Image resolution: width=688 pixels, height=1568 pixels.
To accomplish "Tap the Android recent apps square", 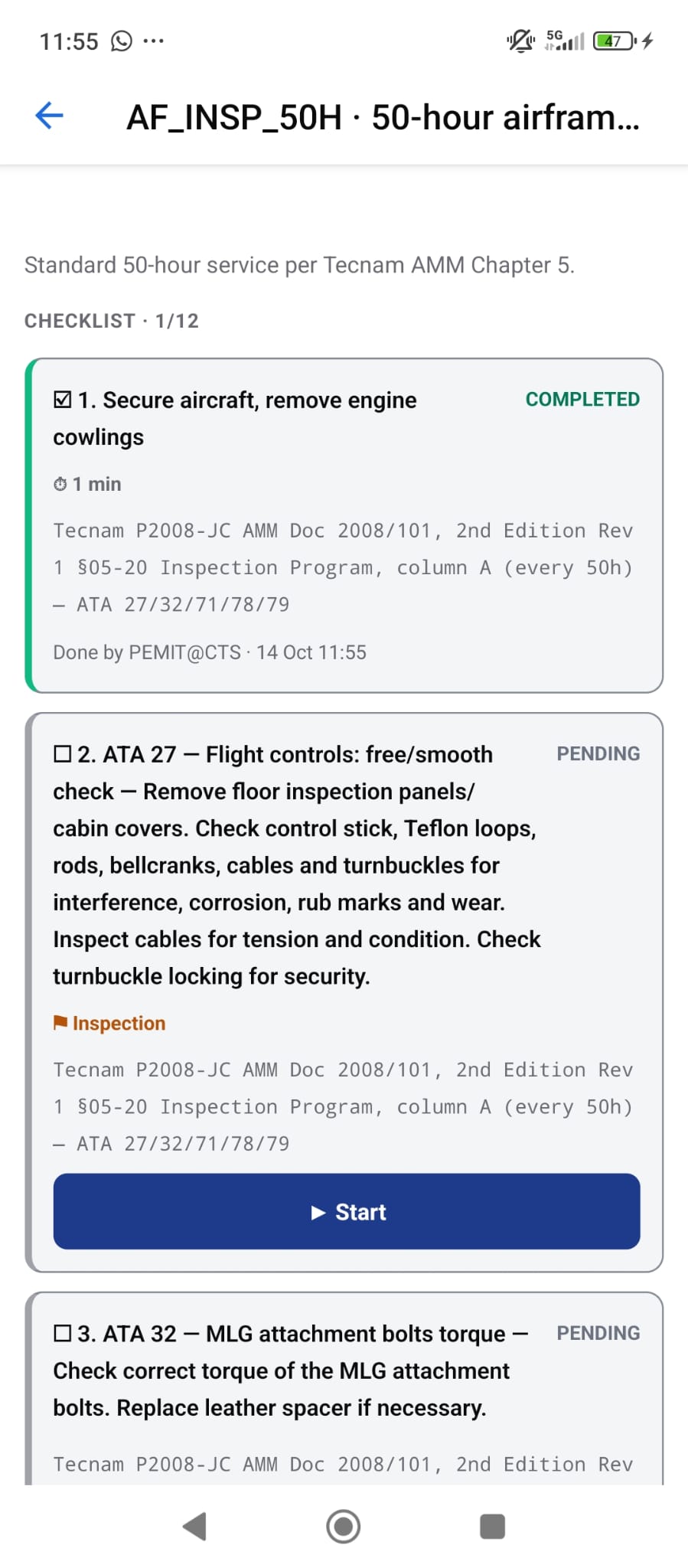I will coord(492,1526).
